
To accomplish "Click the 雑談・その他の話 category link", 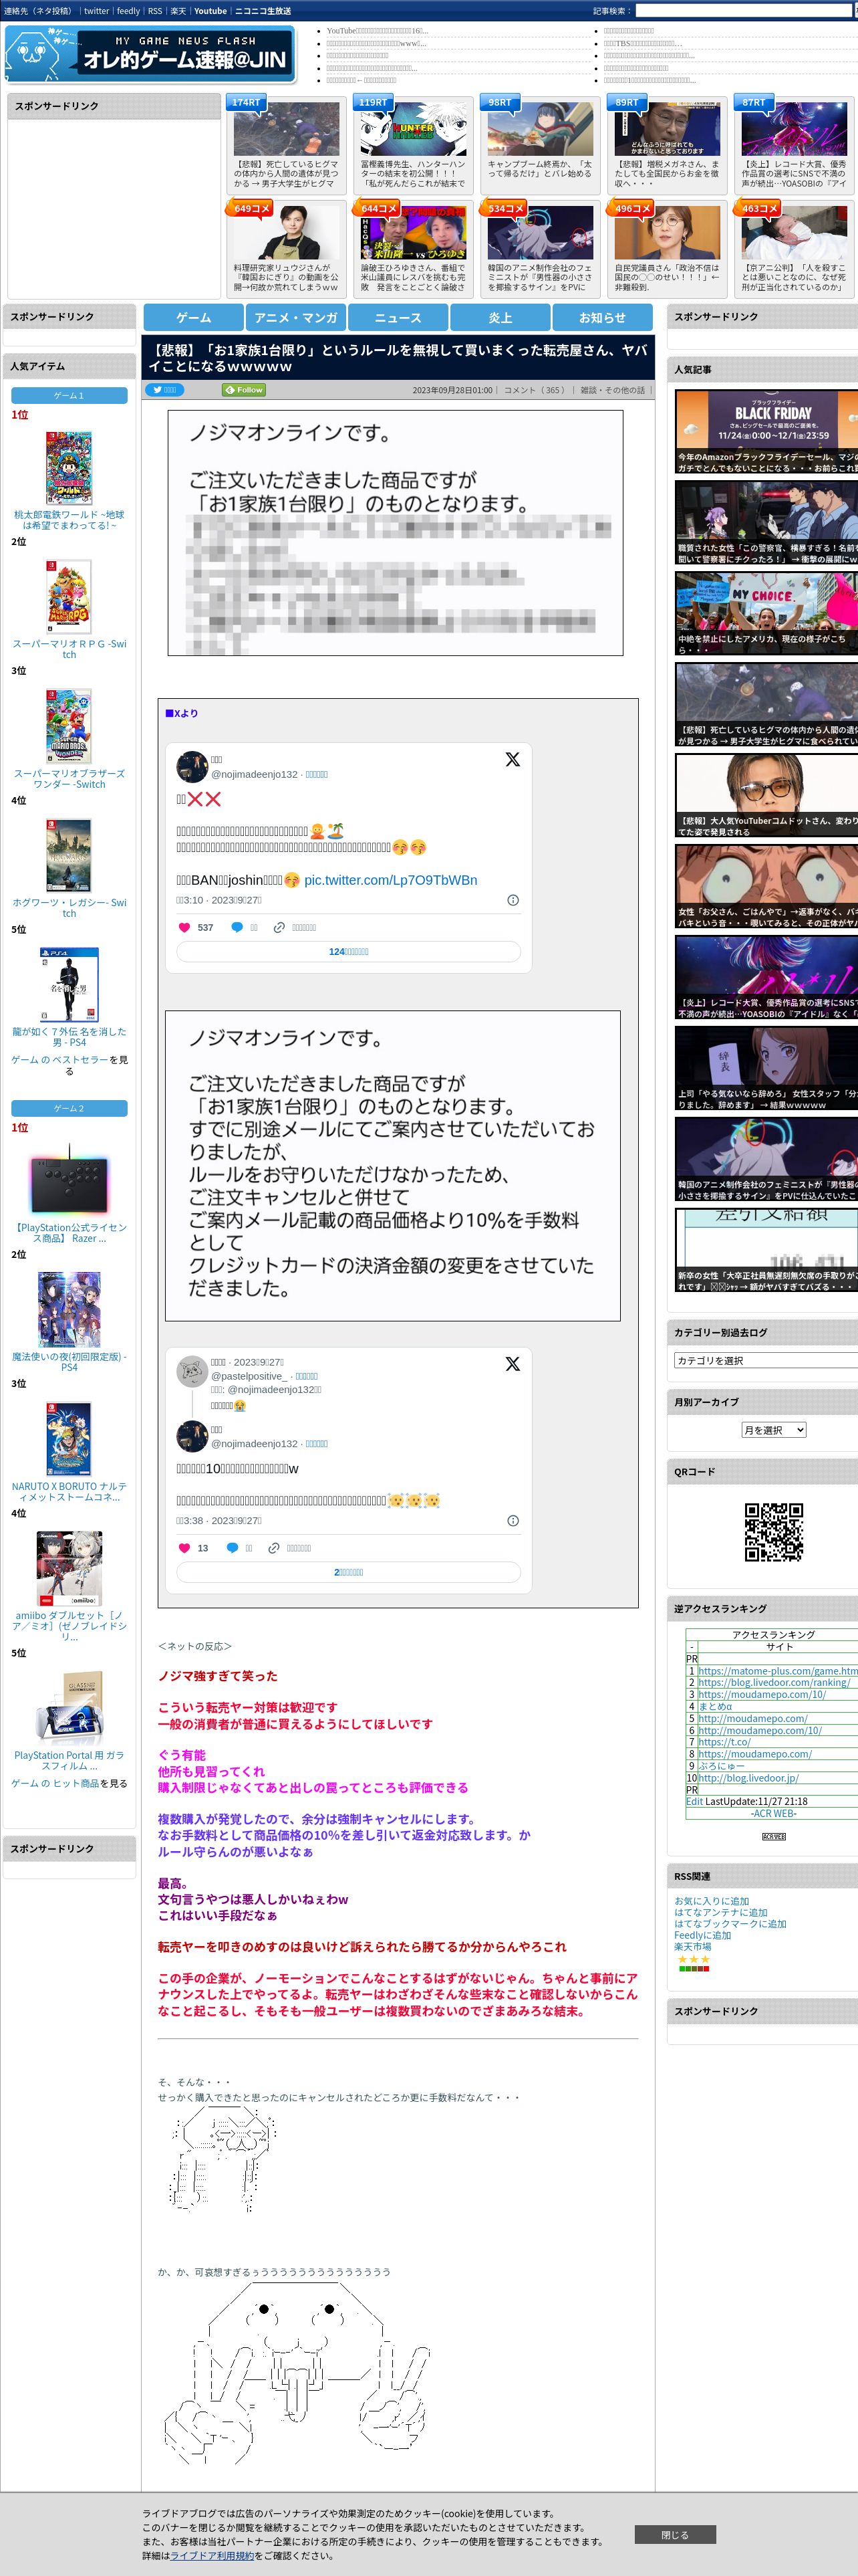I will tap(613, 390).
